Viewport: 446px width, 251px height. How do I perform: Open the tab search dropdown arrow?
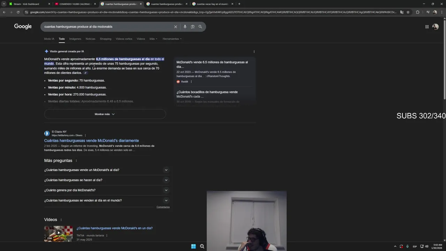coord(4,4)
